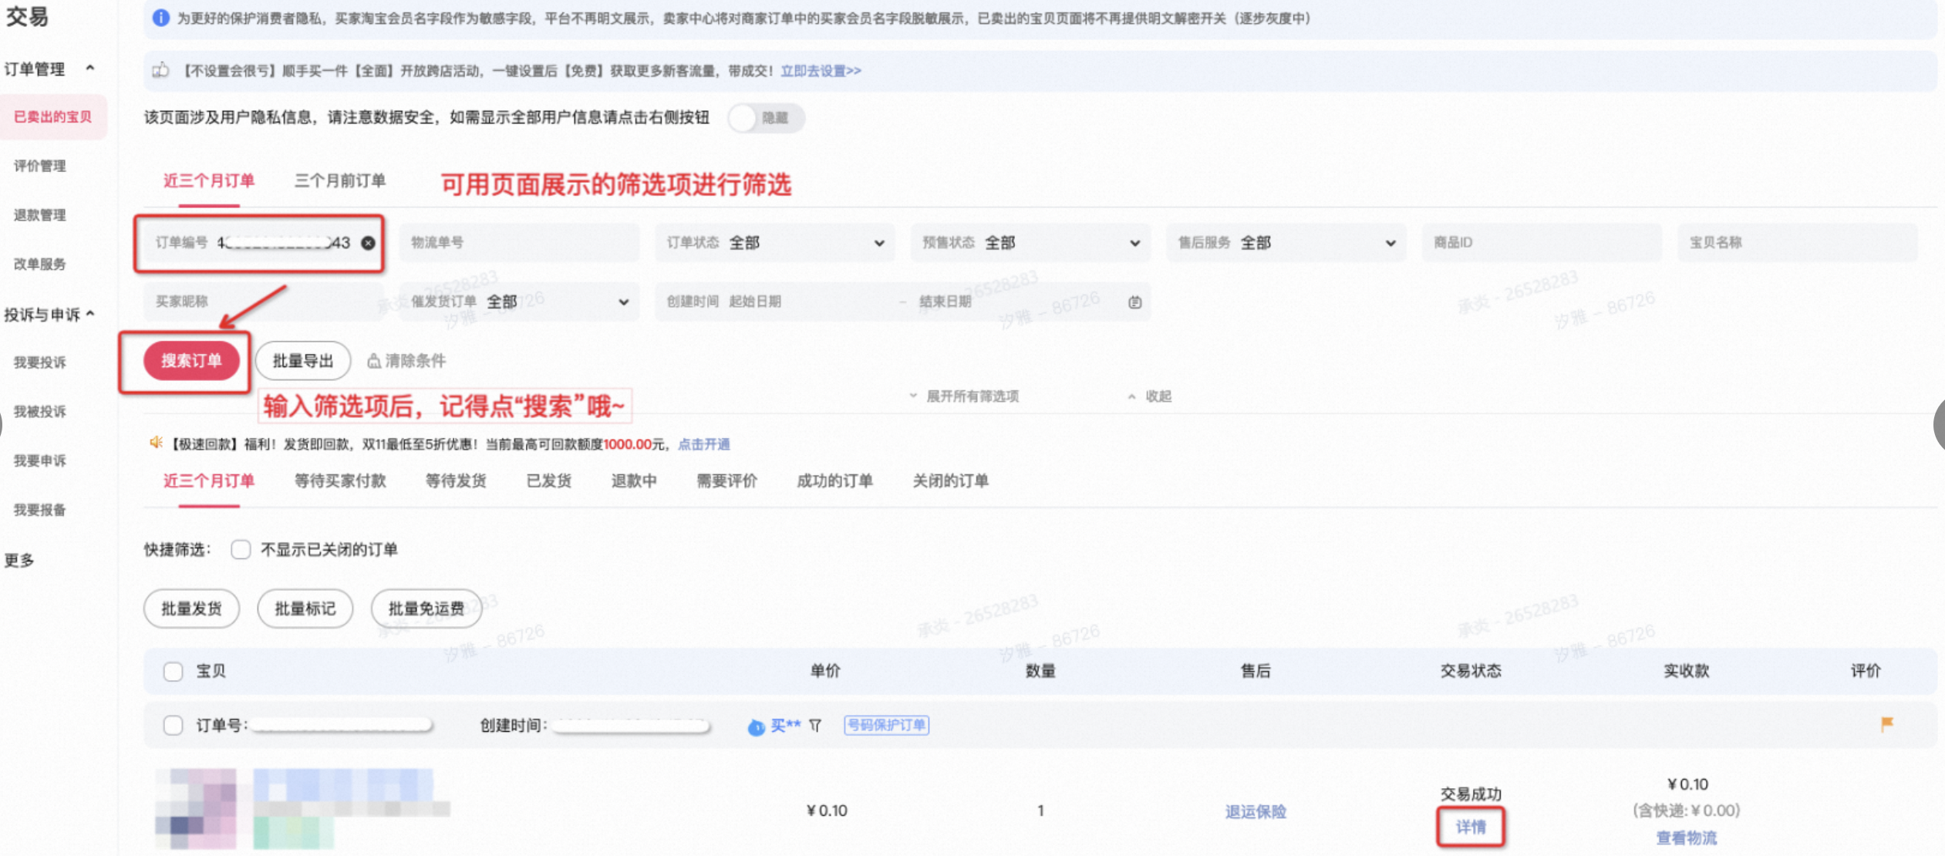This screenshot has height=856, width=1945.
Task: Click the thumbs-up icon in the promotion banner
Action: (160, 70)
